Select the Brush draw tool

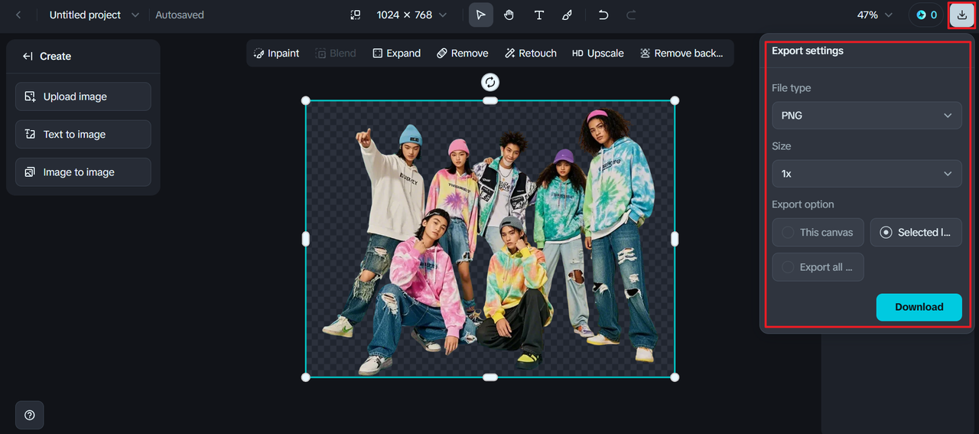pos(567,15)
